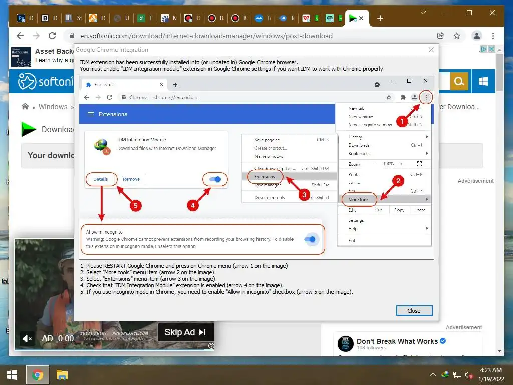Click the green Download arrow icon

click(x=29, y=129)
